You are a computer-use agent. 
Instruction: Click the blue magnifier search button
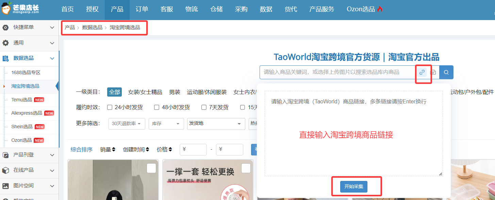click(x=446, y=72)
